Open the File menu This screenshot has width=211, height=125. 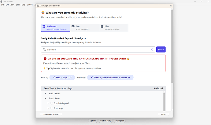(x=2, y=5)
